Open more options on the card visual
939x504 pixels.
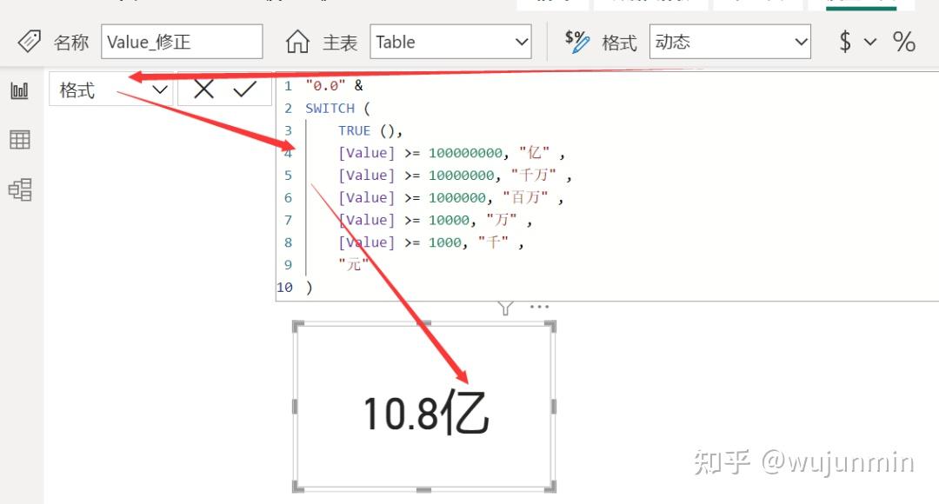coord(539,306)
